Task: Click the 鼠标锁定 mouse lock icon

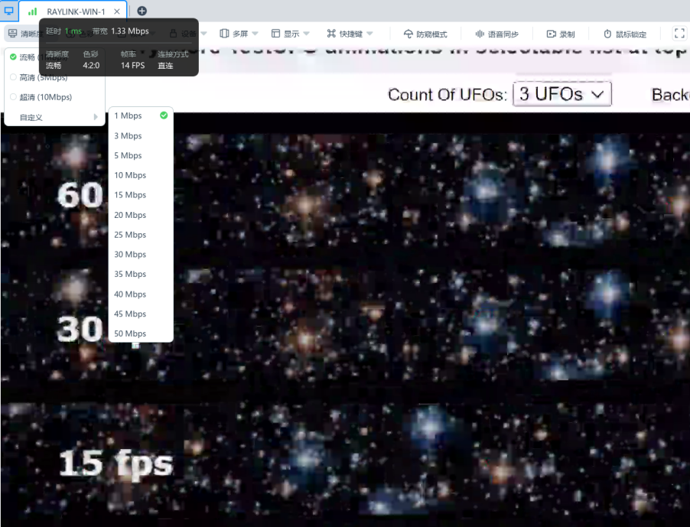Action: point(607,34)
